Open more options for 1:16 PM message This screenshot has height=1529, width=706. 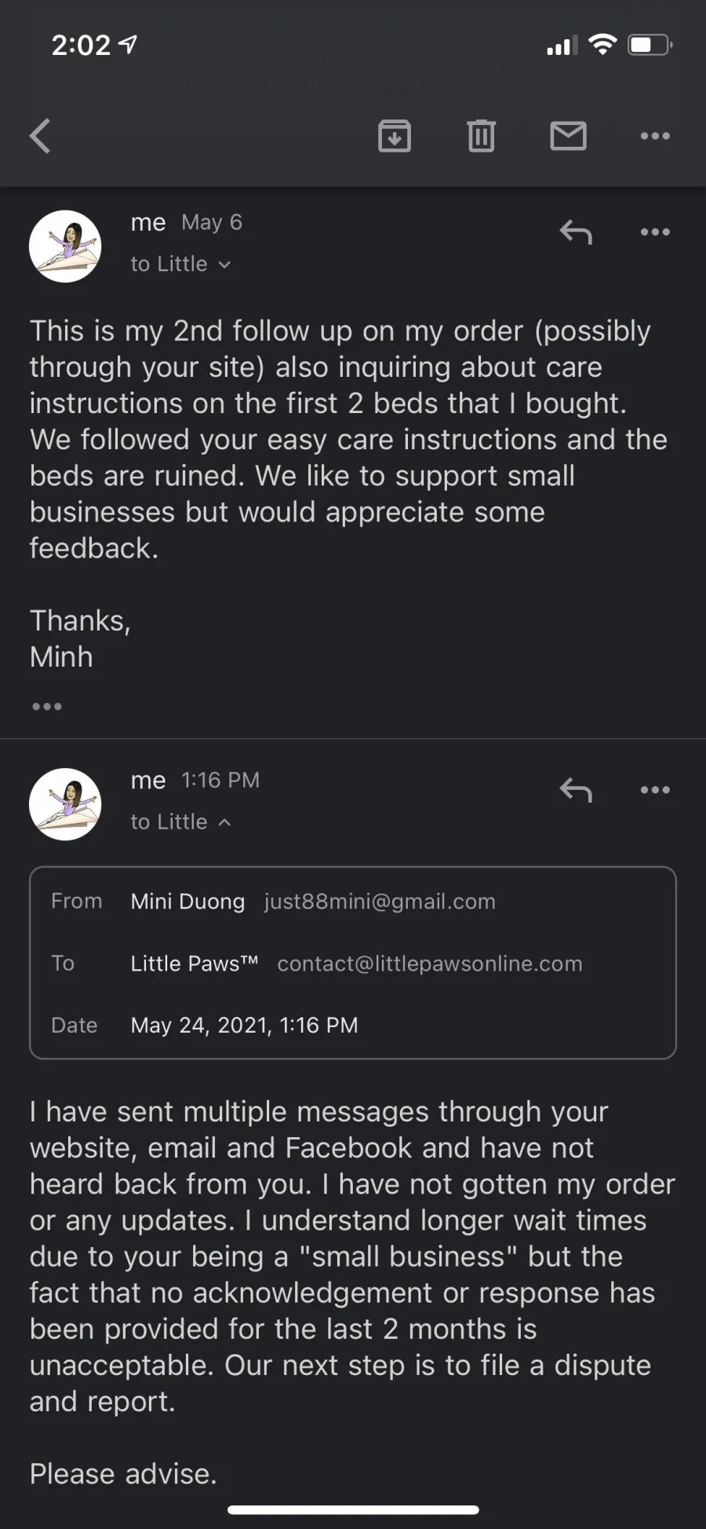[x=655, y=790]
